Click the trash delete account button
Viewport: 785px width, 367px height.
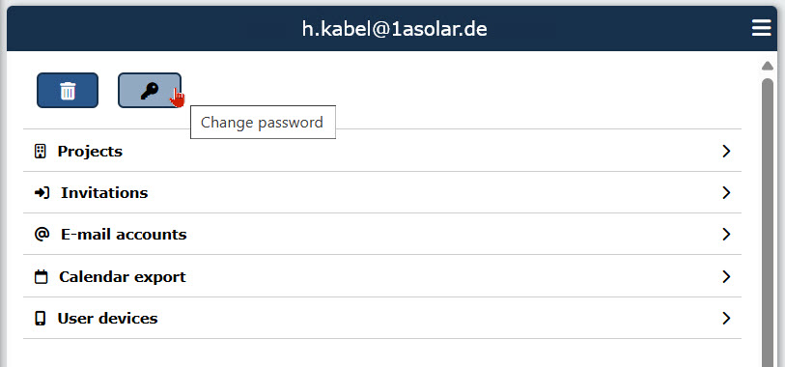(68, 90)
